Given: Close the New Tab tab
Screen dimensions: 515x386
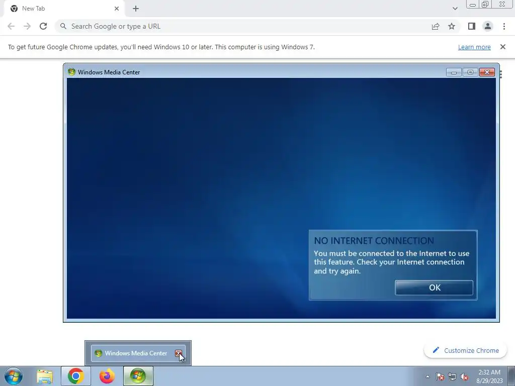Looking at the screenshot, I should tap(117, 9).
